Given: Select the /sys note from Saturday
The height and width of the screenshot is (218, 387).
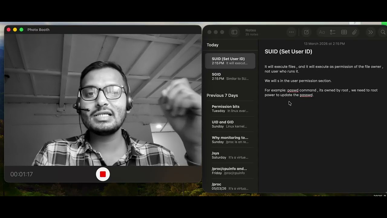Looking at the screenshot, I should click(x=230, y=155).
